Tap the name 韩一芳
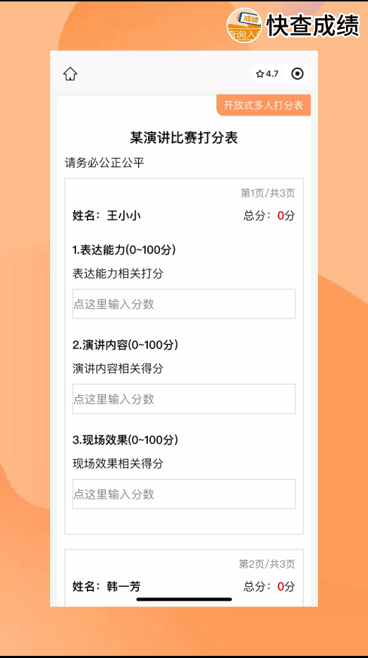368x658 pixels. (124, 586)
